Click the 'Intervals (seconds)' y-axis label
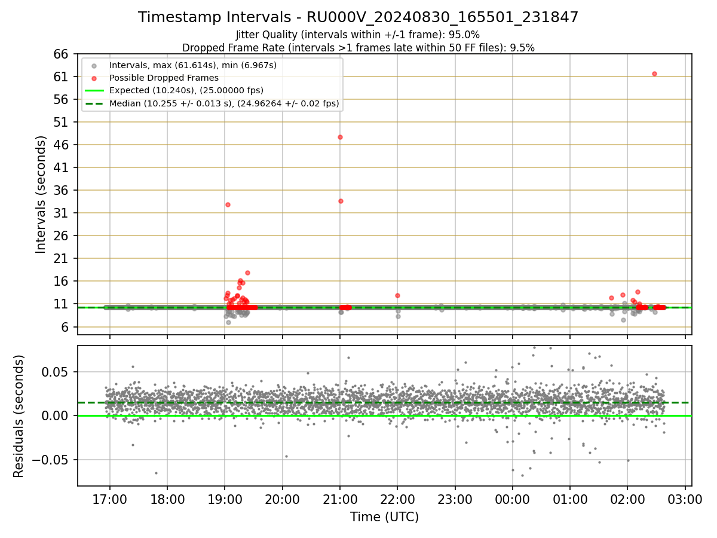The image size is (717, 538). point(41,194)
